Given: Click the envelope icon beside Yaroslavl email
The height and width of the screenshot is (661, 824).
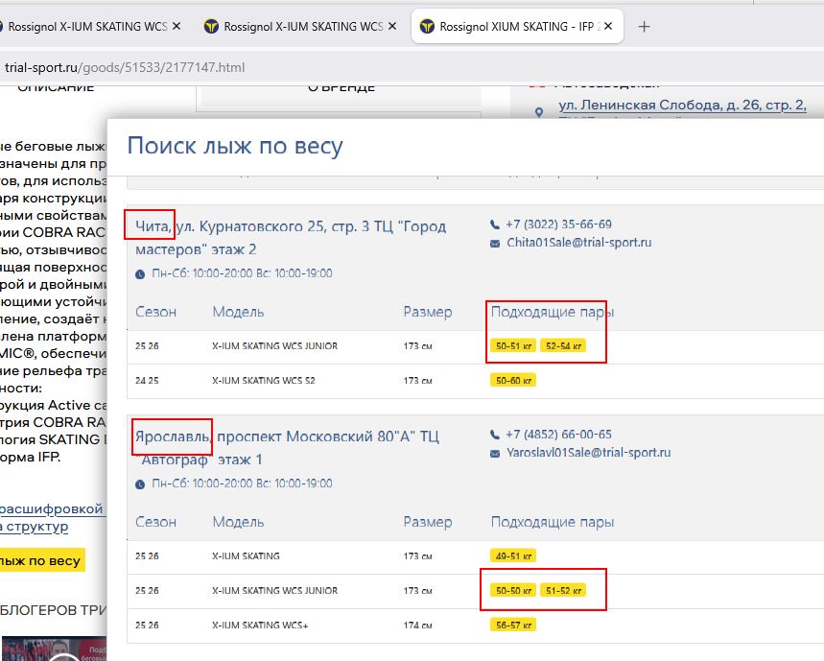Looking at the screenshot, I should tap(495, 454).
